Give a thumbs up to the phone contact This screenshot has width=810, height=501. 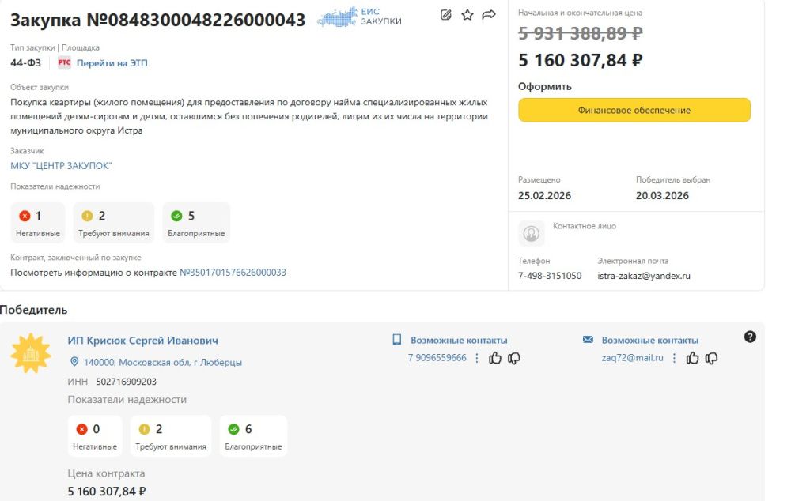point(495,358)
